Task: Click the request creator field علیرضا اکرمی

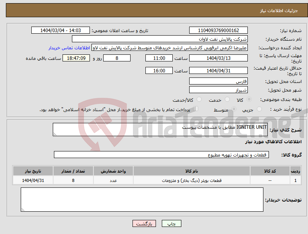Action: [x=170, y=48]
